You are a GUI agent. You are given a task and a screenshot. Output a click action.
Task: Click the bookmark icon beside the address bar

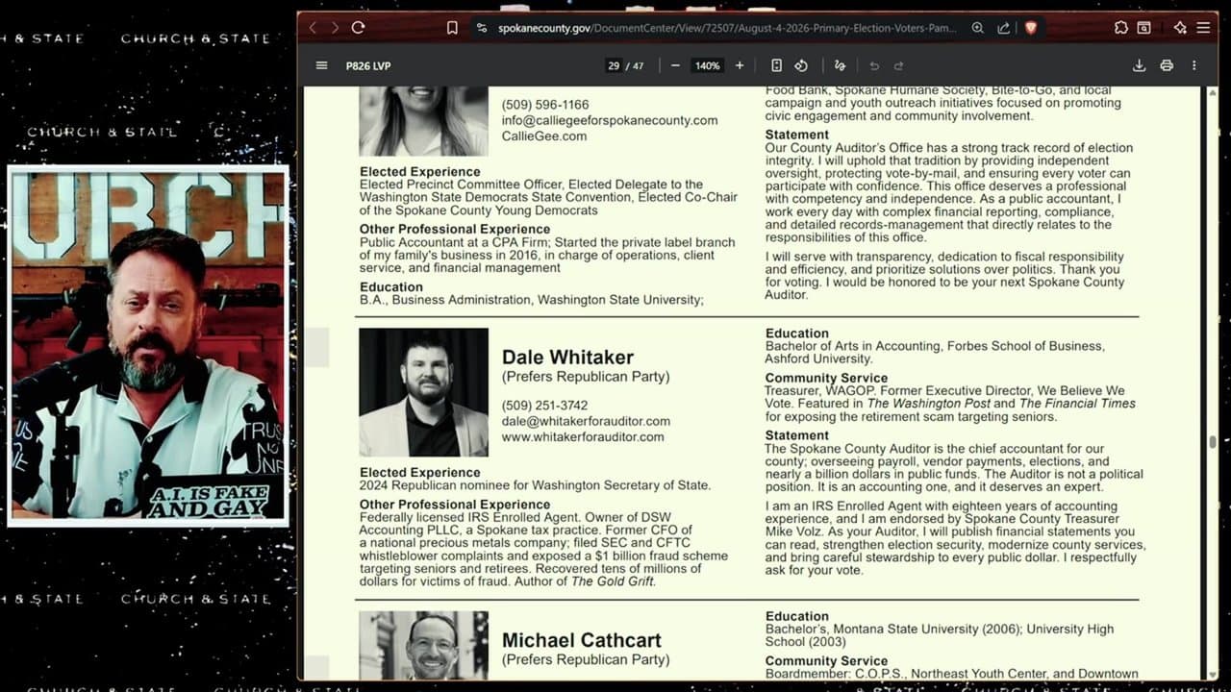click(452, 28)
